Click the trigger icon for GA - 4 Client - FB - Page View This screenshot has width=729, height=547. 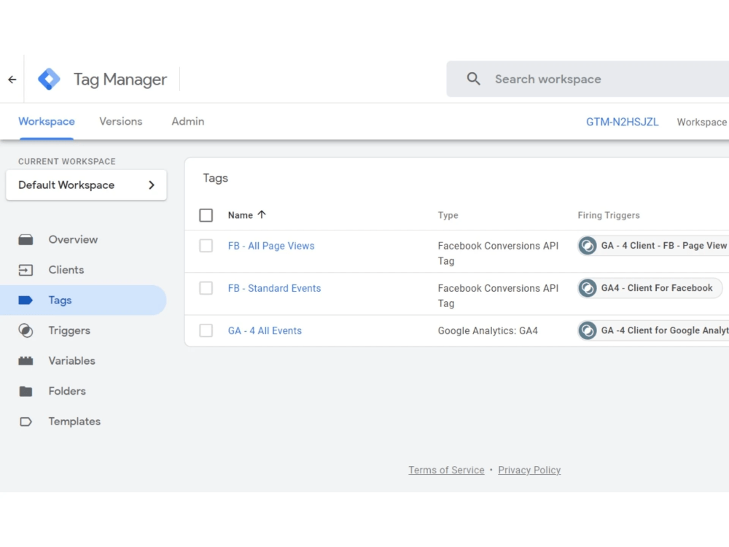[x=587, y=246]
